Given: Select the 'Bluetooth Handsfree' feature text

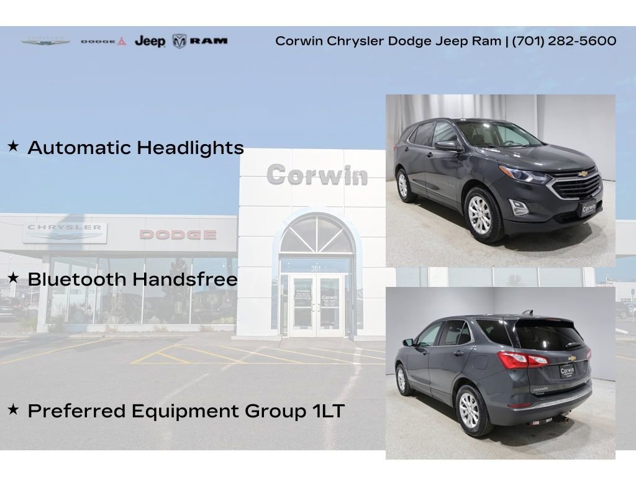Looking at the screenshot, I should click(133, 279).
